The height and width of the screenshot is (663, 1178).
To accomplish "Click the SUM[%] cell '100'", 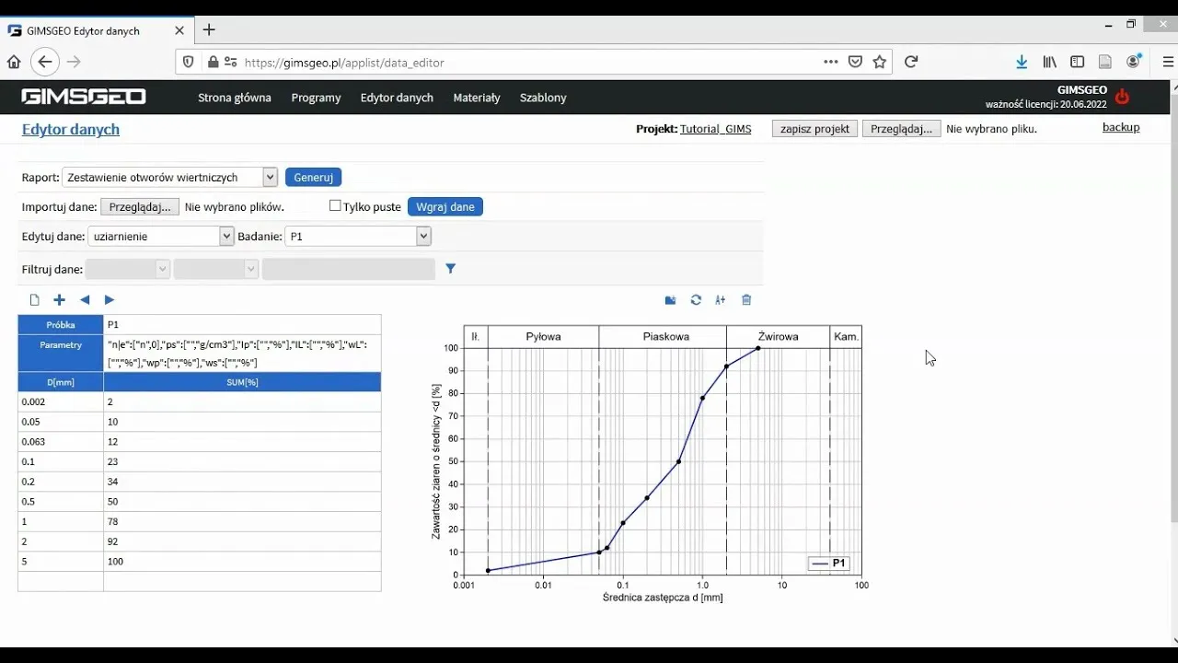I will pyautogui.click(x=242, y=562).
